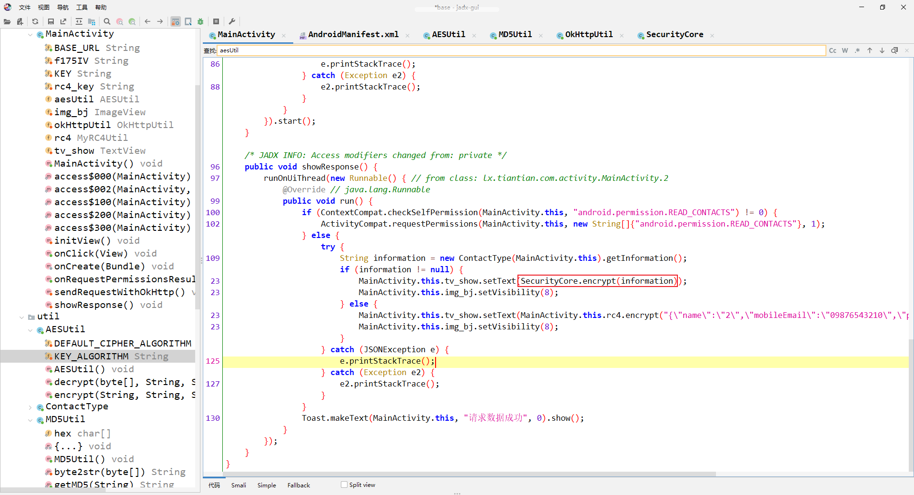Open the 工具 menu
914x495 pixels.
[82, 7]
